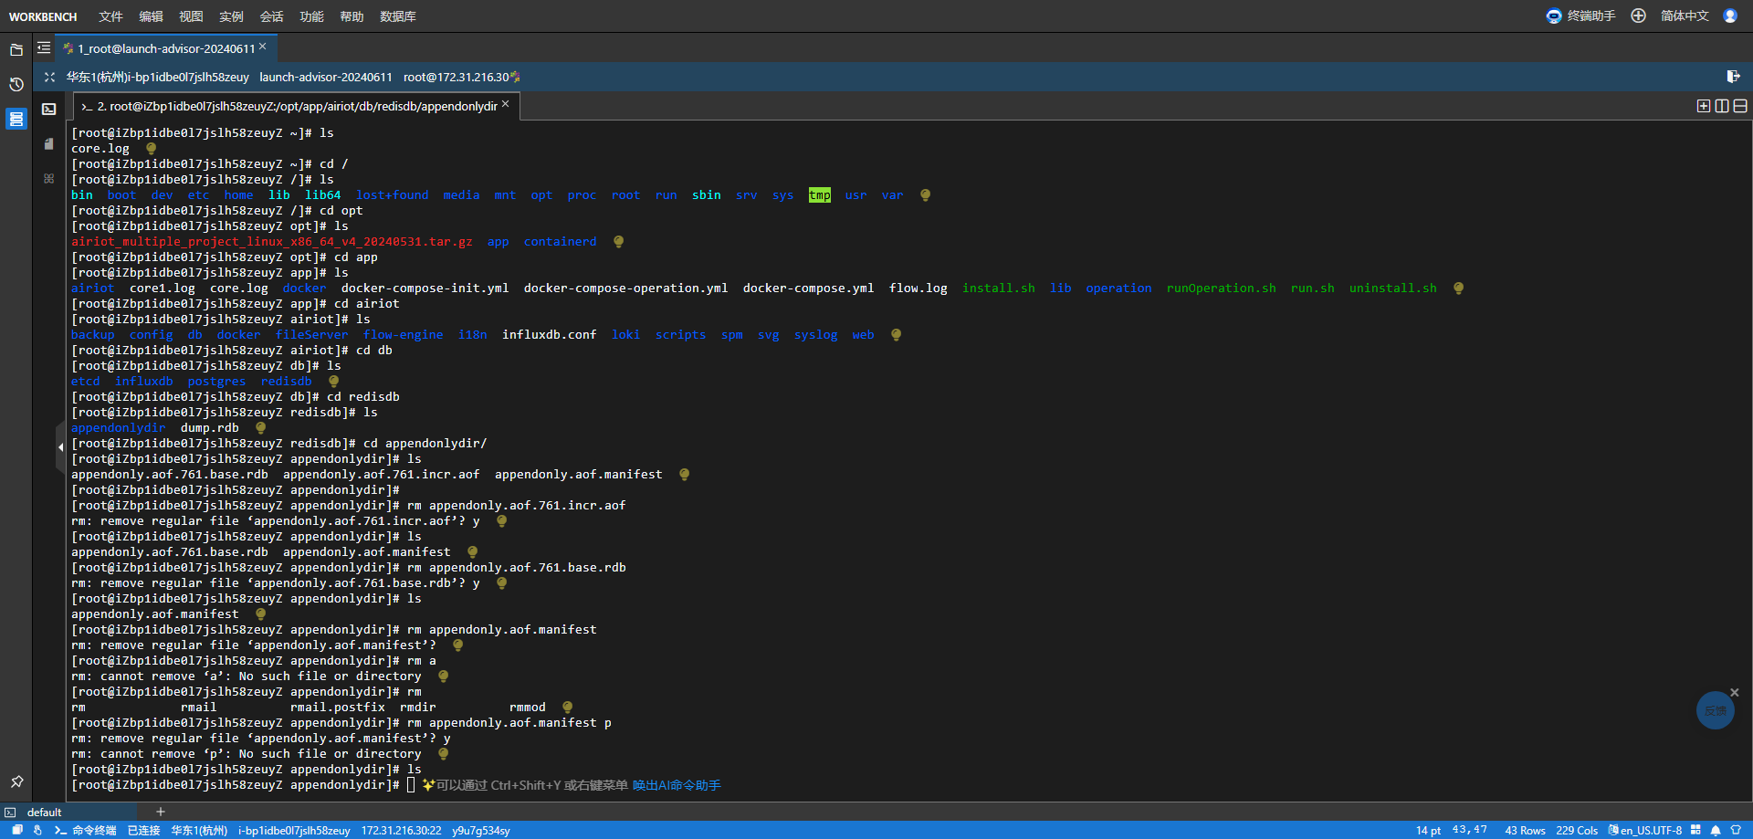Open the history clock sidebar icon

[16, 84]
